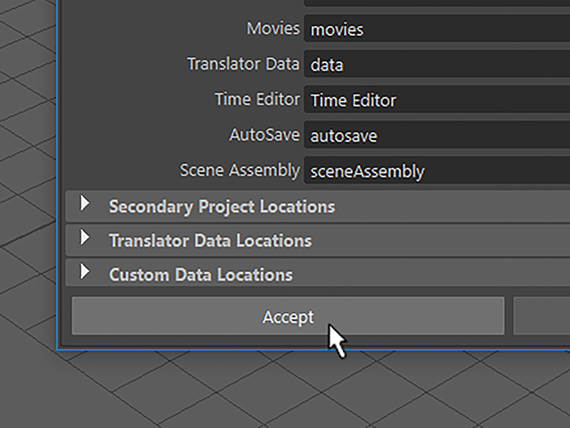Edit the Translator Data field
Image resolution: width=570 pixels, height=428 pixels.
point(436,64)
